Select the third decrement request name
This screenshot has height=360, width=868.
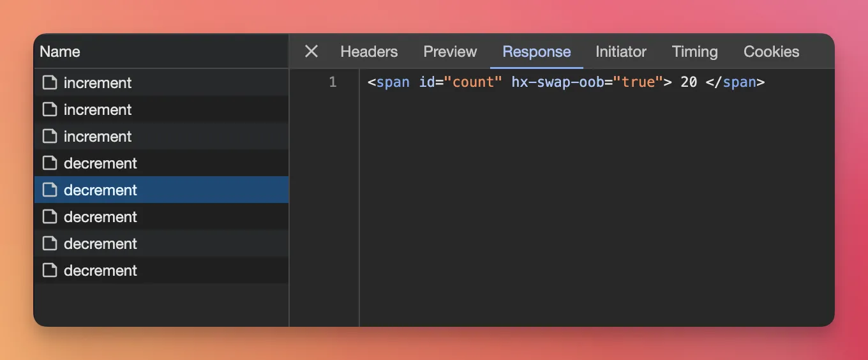pyautogui.click(x=100, y=217)
